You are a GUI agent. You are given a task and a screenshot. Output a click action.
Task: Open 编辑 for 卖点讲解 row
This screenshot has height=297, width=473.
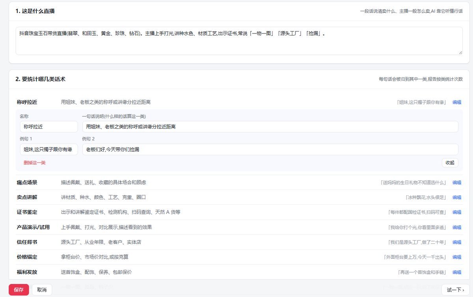tap(457, 197)
